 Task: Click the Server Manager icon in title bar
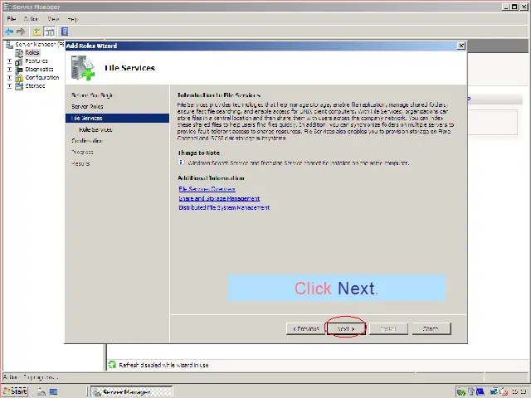pos(7,7)
